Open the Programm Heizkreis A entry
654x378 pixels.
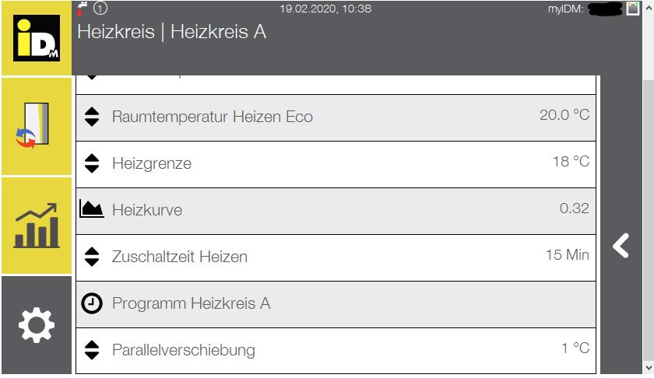[336, 304]
